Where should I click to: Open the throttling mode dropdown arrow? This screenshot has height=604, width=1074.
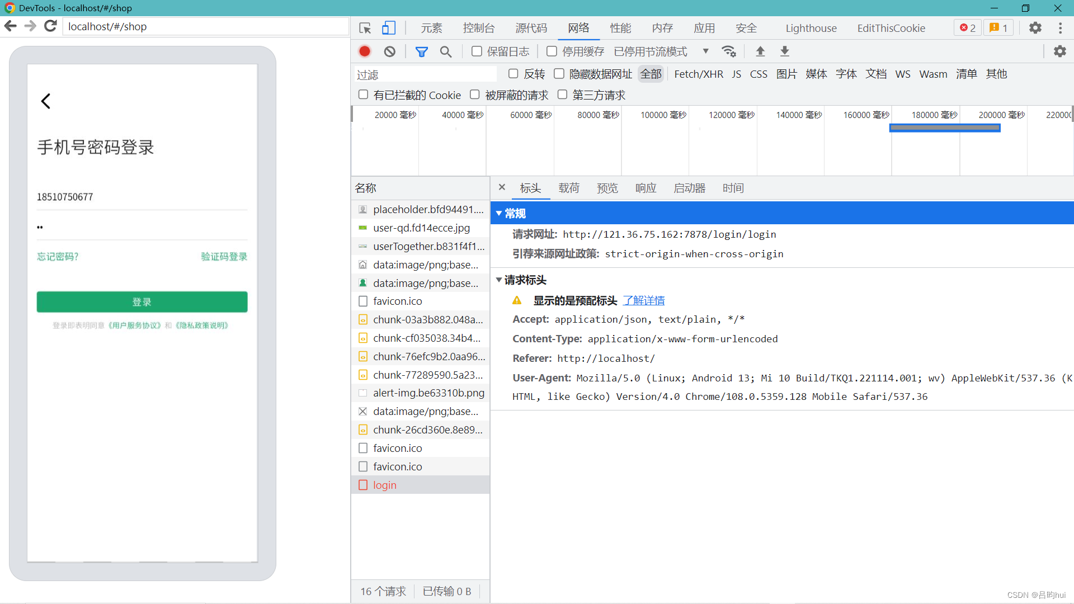pos(706,51)
